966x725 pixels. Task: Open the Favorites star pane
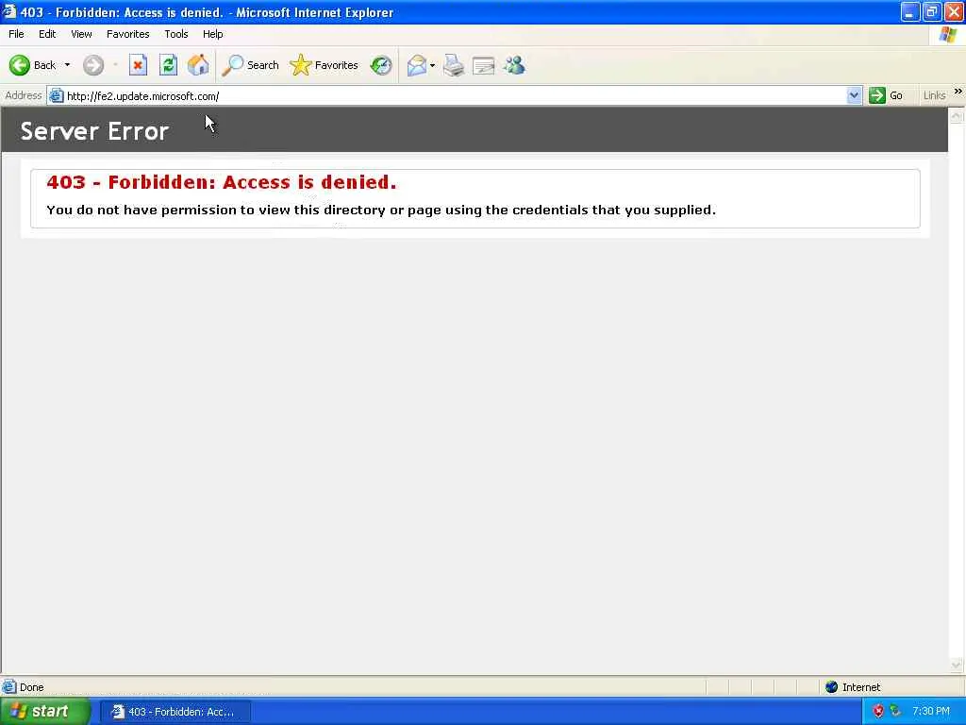tap(325, 65)
